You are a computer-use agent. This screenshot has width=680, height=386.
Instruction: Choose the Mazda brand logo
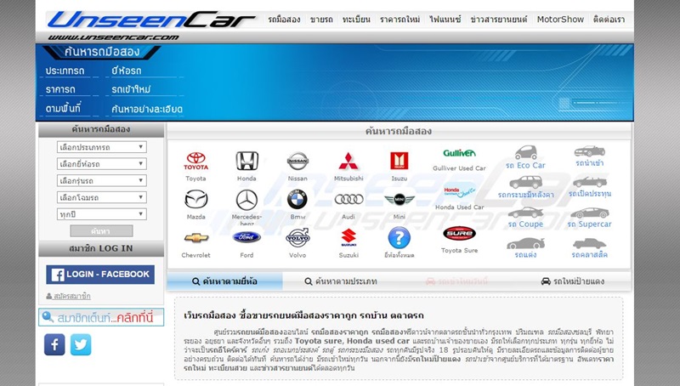tap(196, 200)
